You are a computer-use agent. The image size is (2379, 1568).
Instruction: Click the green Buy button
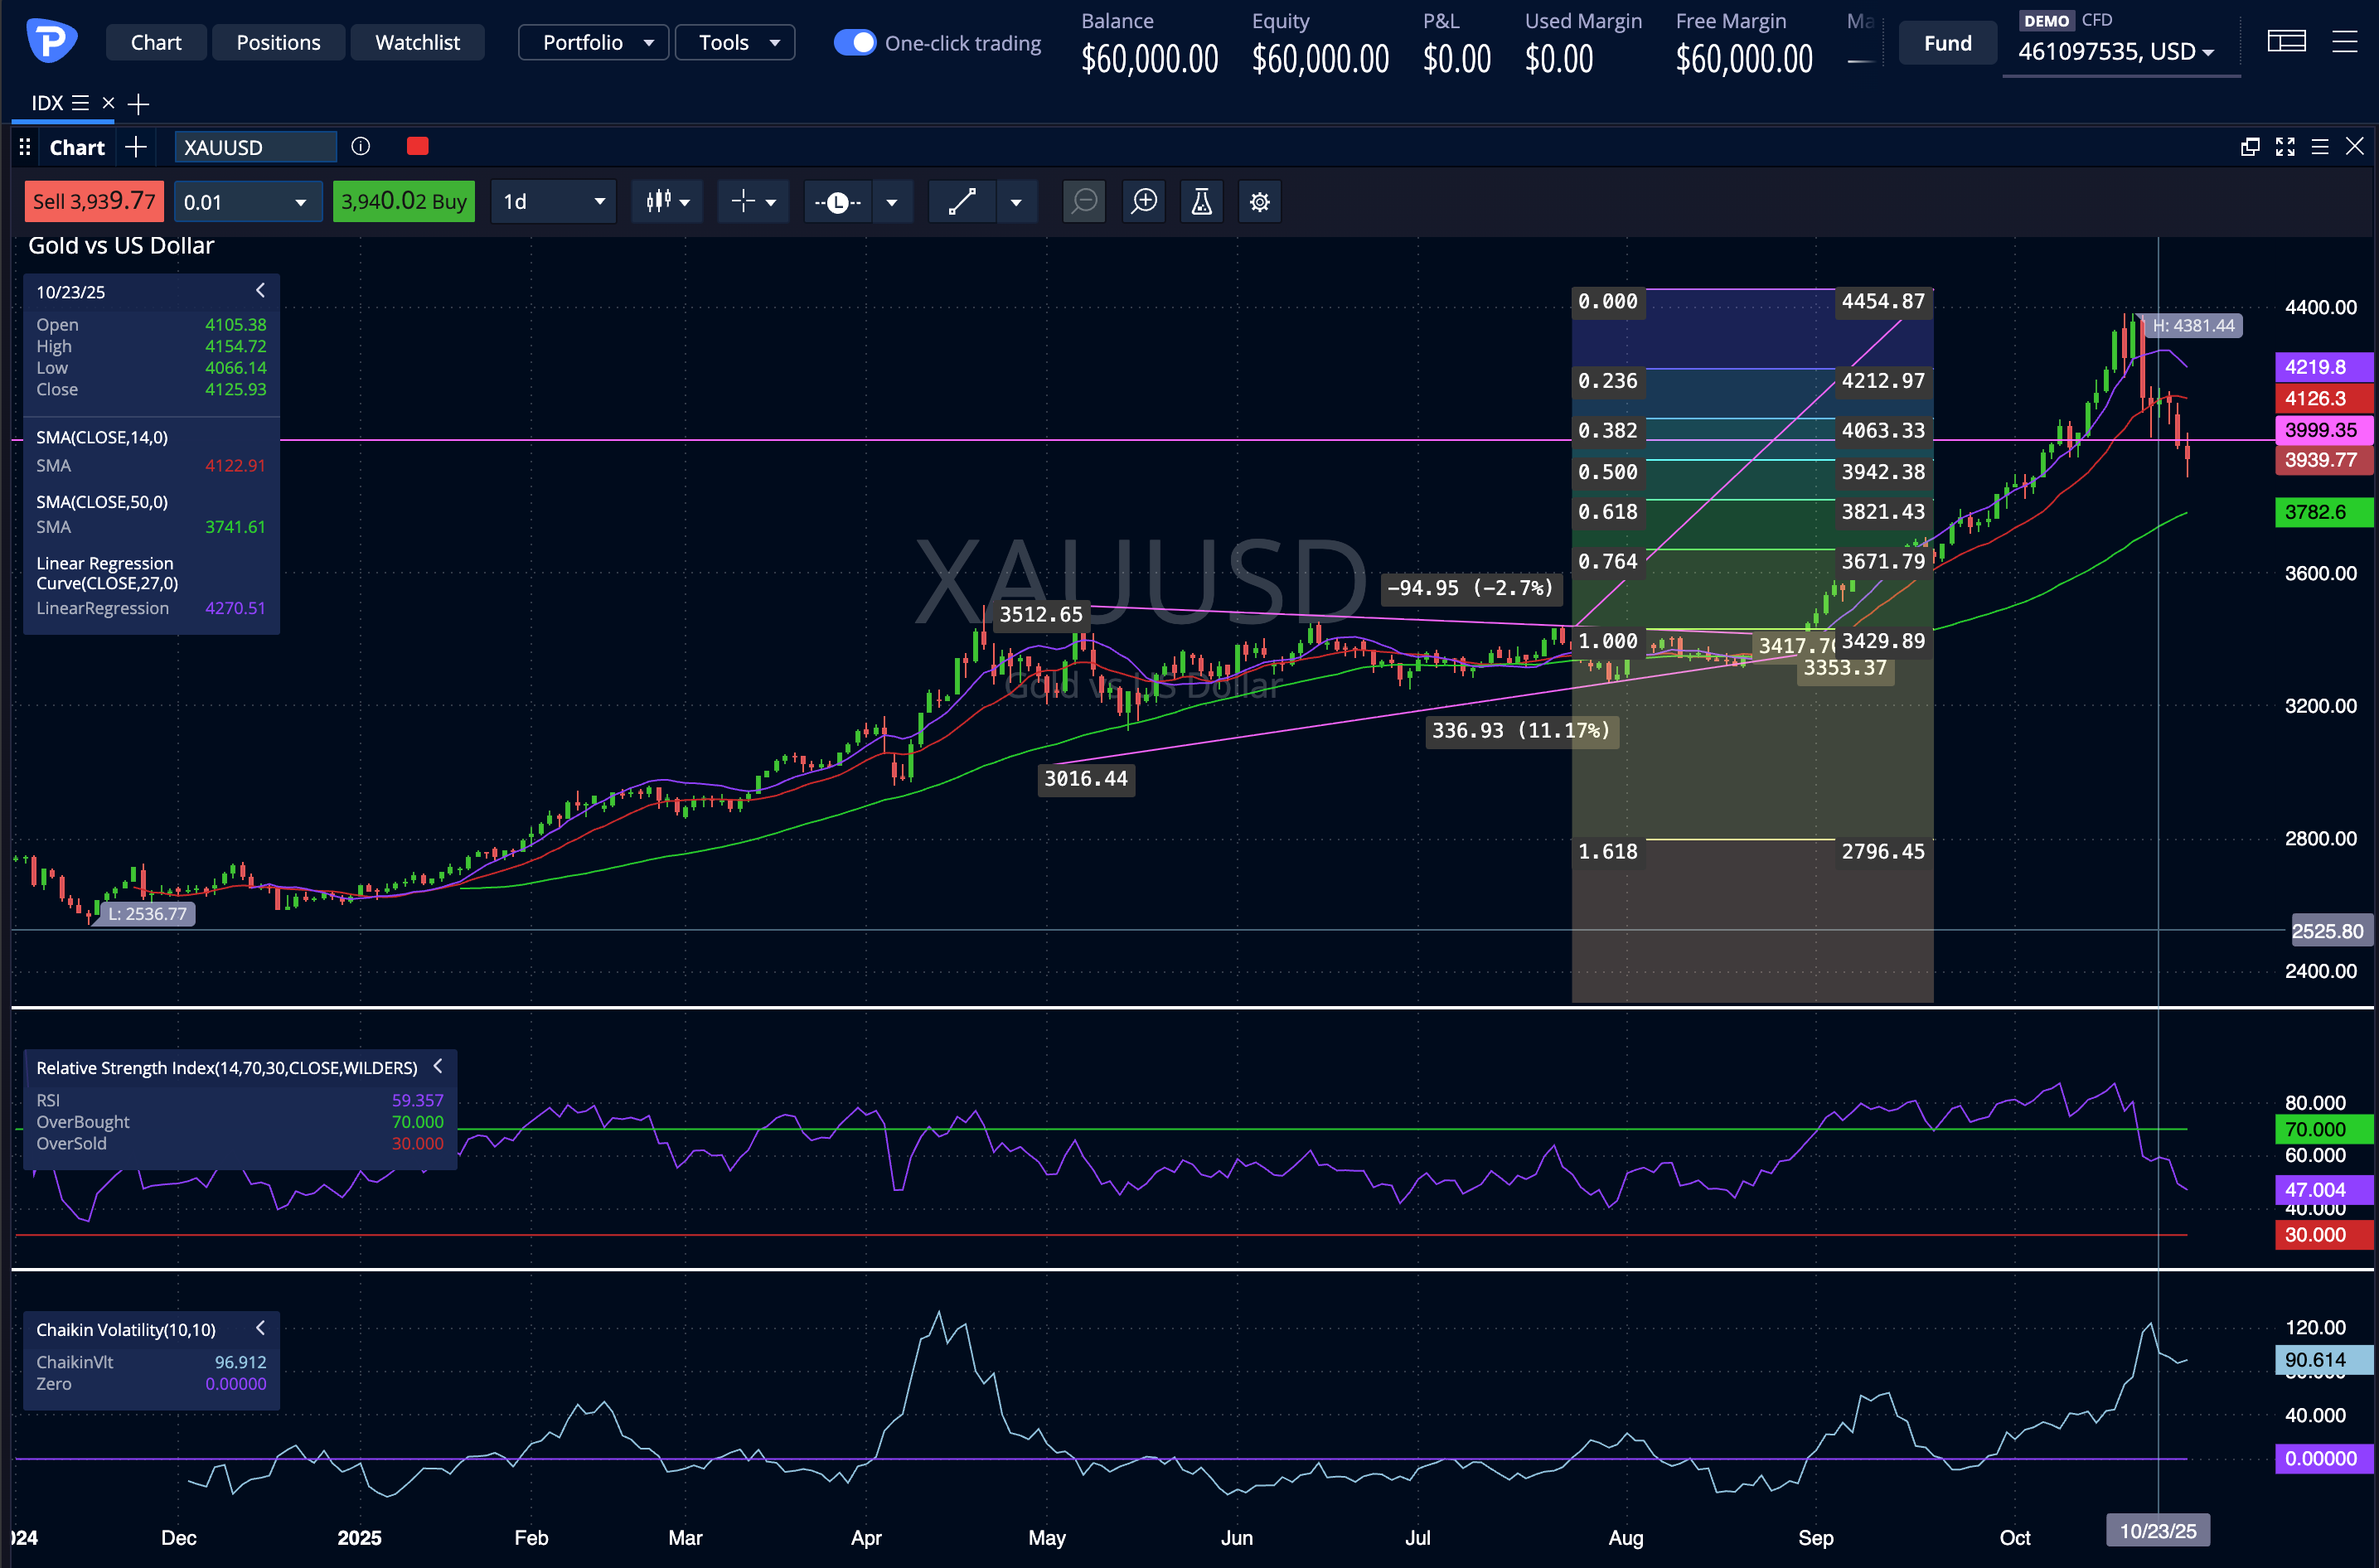coord(403,202)
